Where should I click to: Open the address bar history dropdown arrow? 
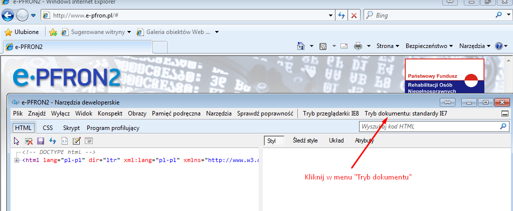331,15
